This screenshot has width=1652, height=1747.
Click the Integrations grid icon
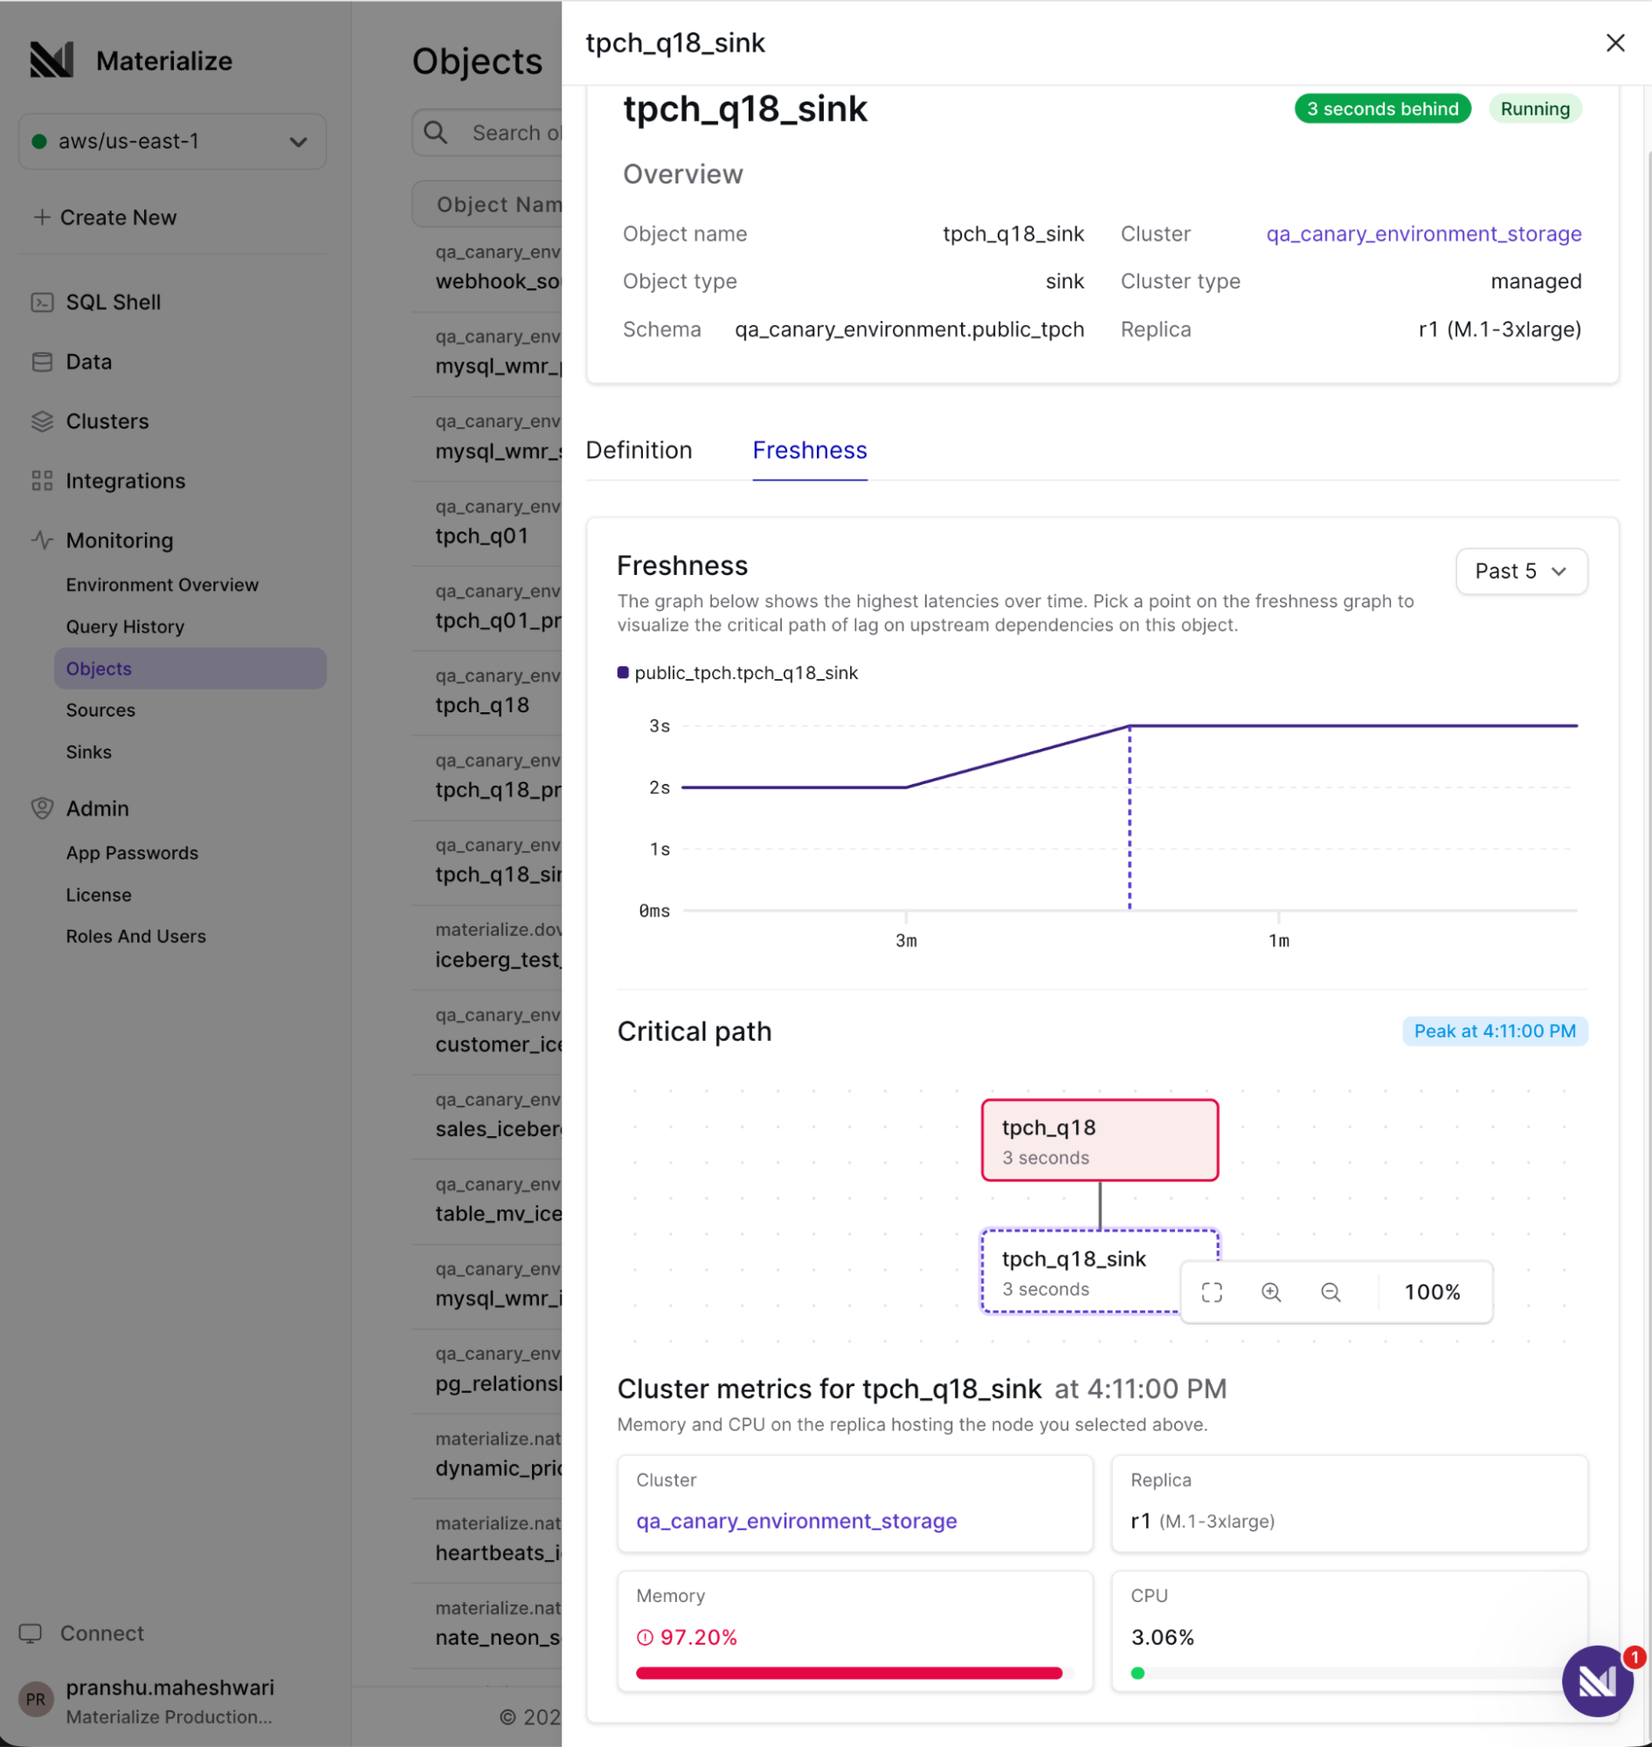pyautogui.click(x=42, y=481)
